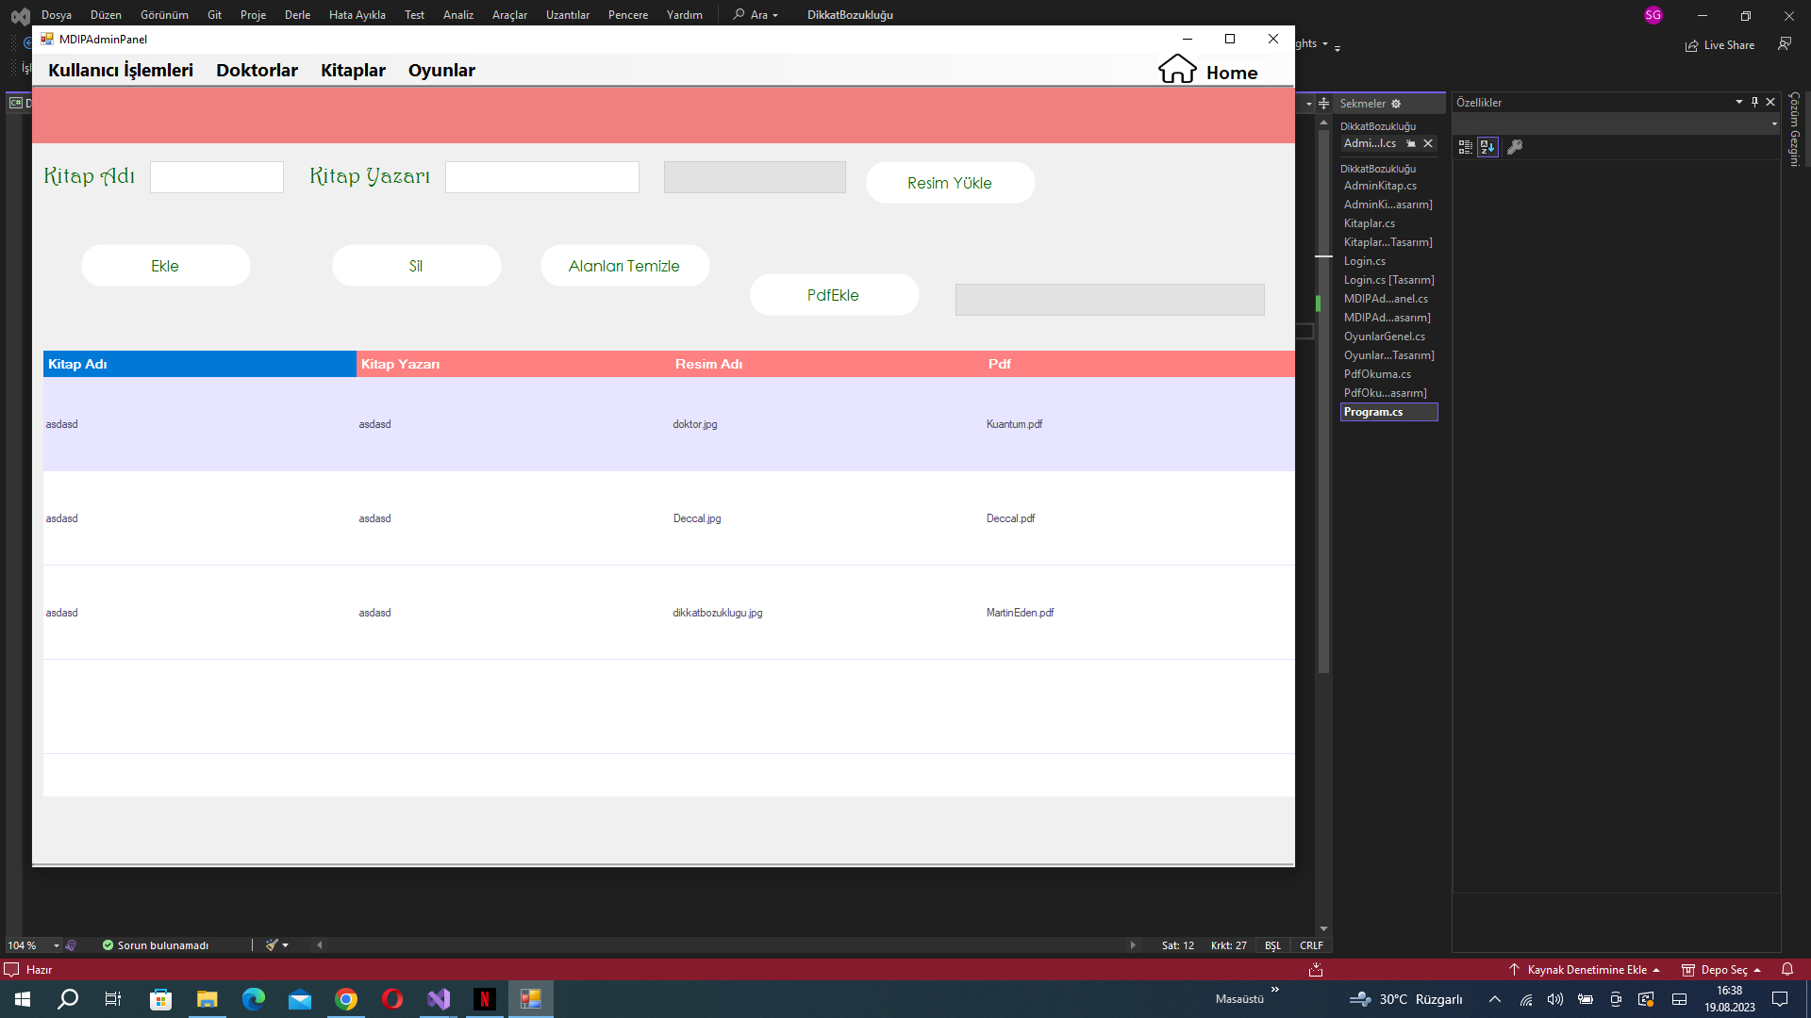This screenshot has height=1018, width=1811.
Task: Click the Kitap Yazarı input field
Action: click(x=542, y=177)
